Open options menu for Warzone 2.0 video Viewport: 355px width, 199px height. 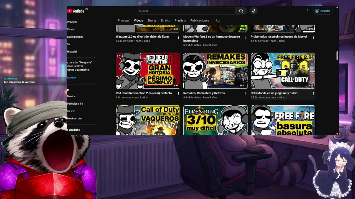click(178, 37)
